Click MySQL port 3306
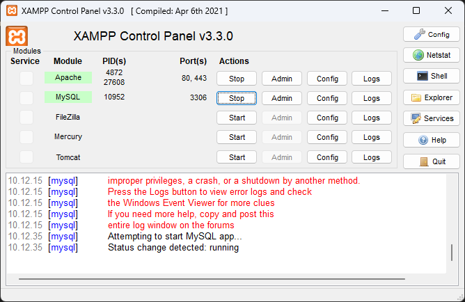Viewport: 465px width, 302px height. click(x=198, y=97)
